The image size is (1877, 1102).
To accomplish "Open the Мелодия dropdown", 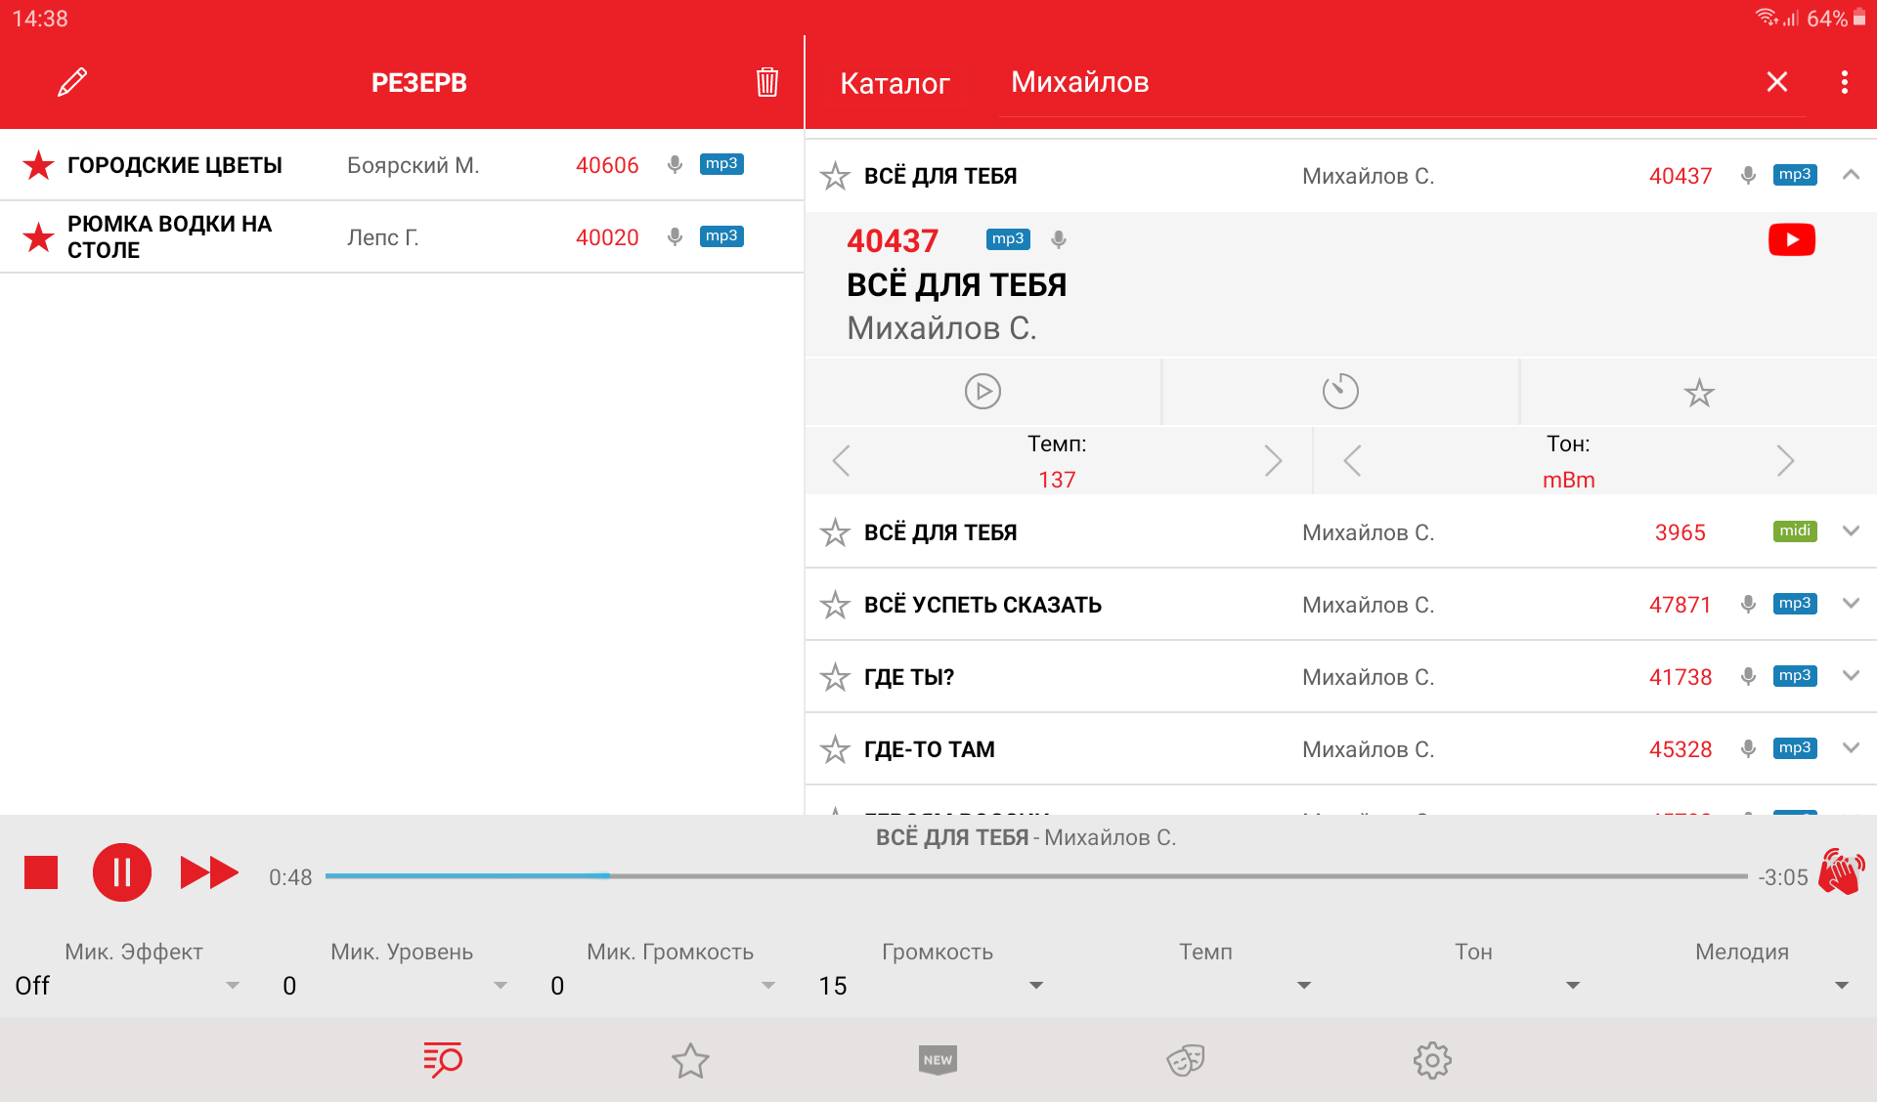I will pos(1735,986).
